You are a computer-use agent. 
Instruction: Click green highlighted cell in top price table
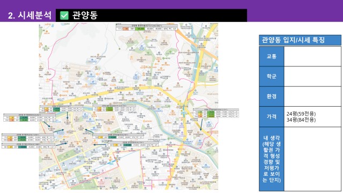pyautogui.click(x=140, y=28)
